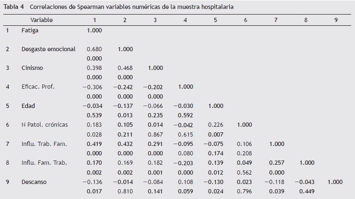The width and height of the screenshot is (355, 199).
Task: Click the 0.468 correlation cell
Action: click(125, 68)
